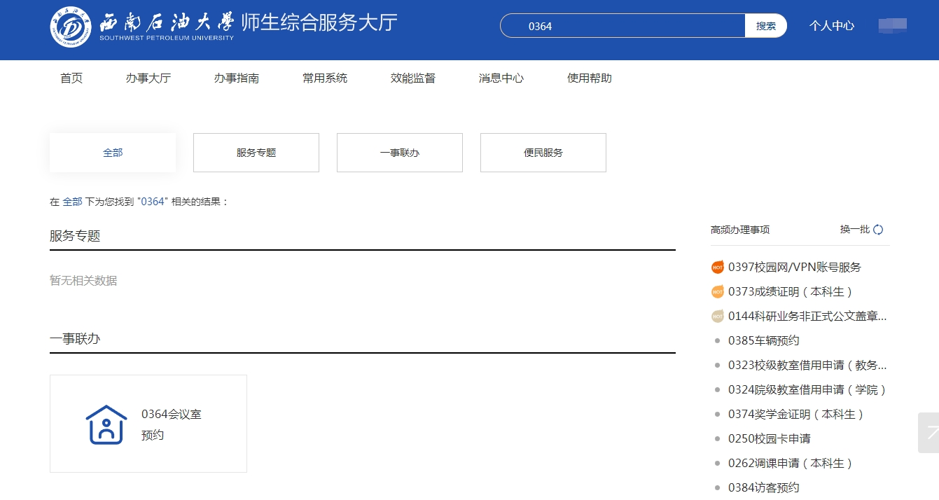The height and width of the screenshot is (500, 939).
Task: Open 常用系统 from the navigation bar
Action: click(x=325, y=78)
